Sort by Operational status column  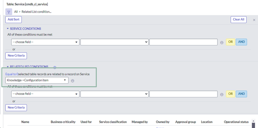236,122
